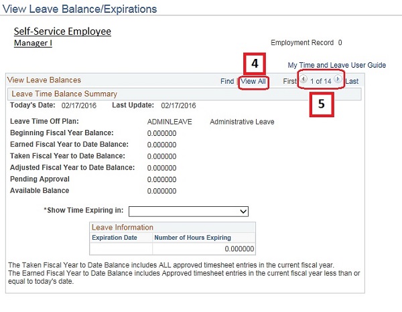Open My Time and Leave User Guide
The height and width of the screenshot is (312, 402).
click(x=336, y=65)
